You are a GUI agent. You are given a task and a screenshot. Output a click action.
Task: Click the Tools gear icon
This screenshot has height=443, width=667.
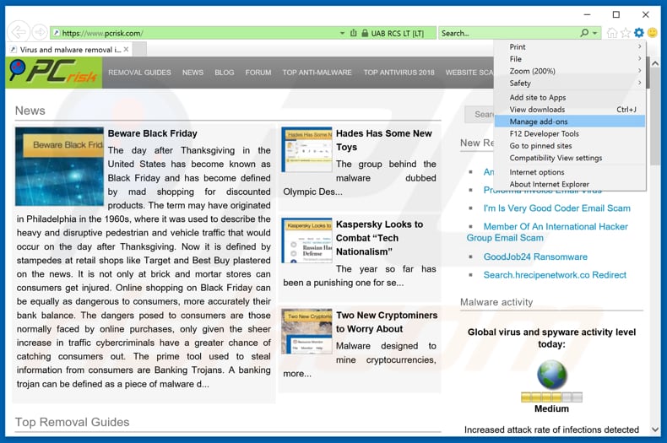pos(639,33)
